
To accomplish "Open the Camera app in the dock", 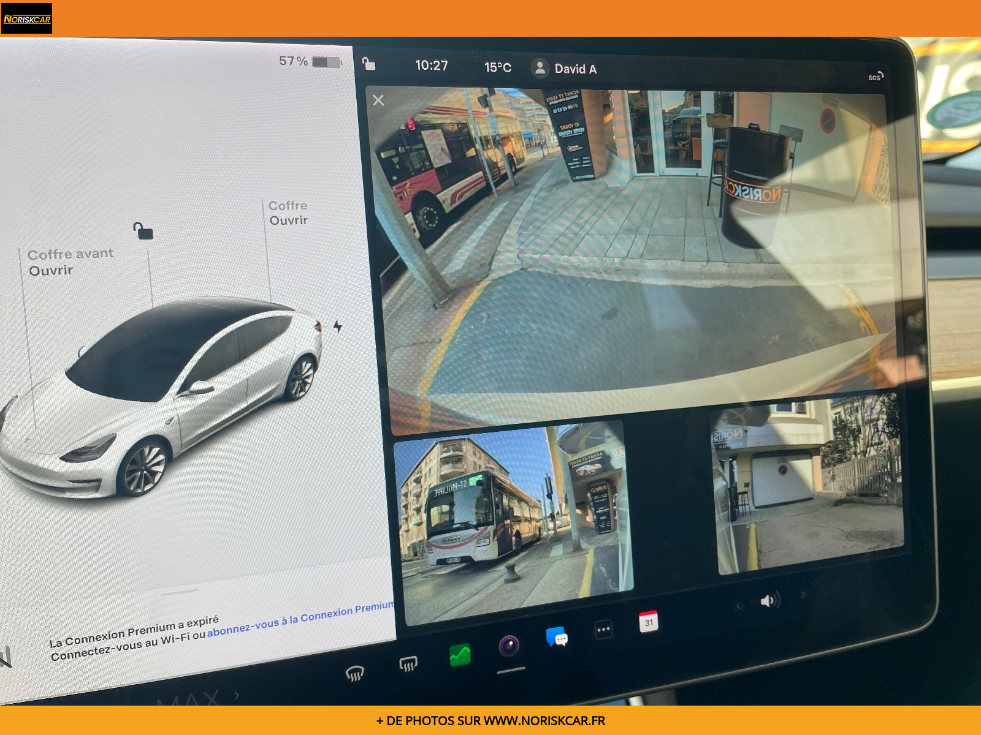I will pos(509,646).
